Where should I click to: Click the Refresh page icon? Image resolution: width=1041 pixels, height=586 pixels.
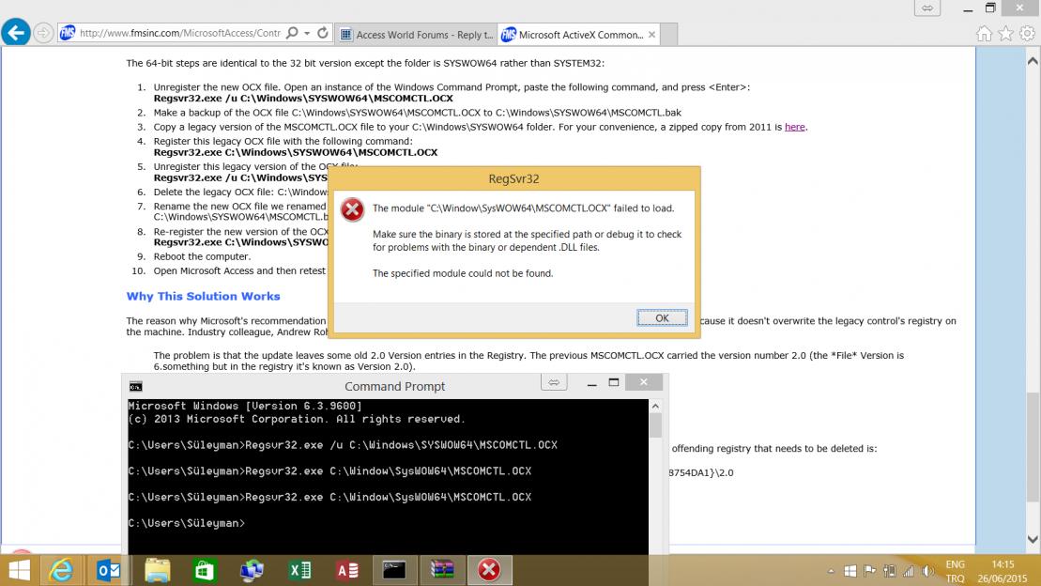coord(323,33)
